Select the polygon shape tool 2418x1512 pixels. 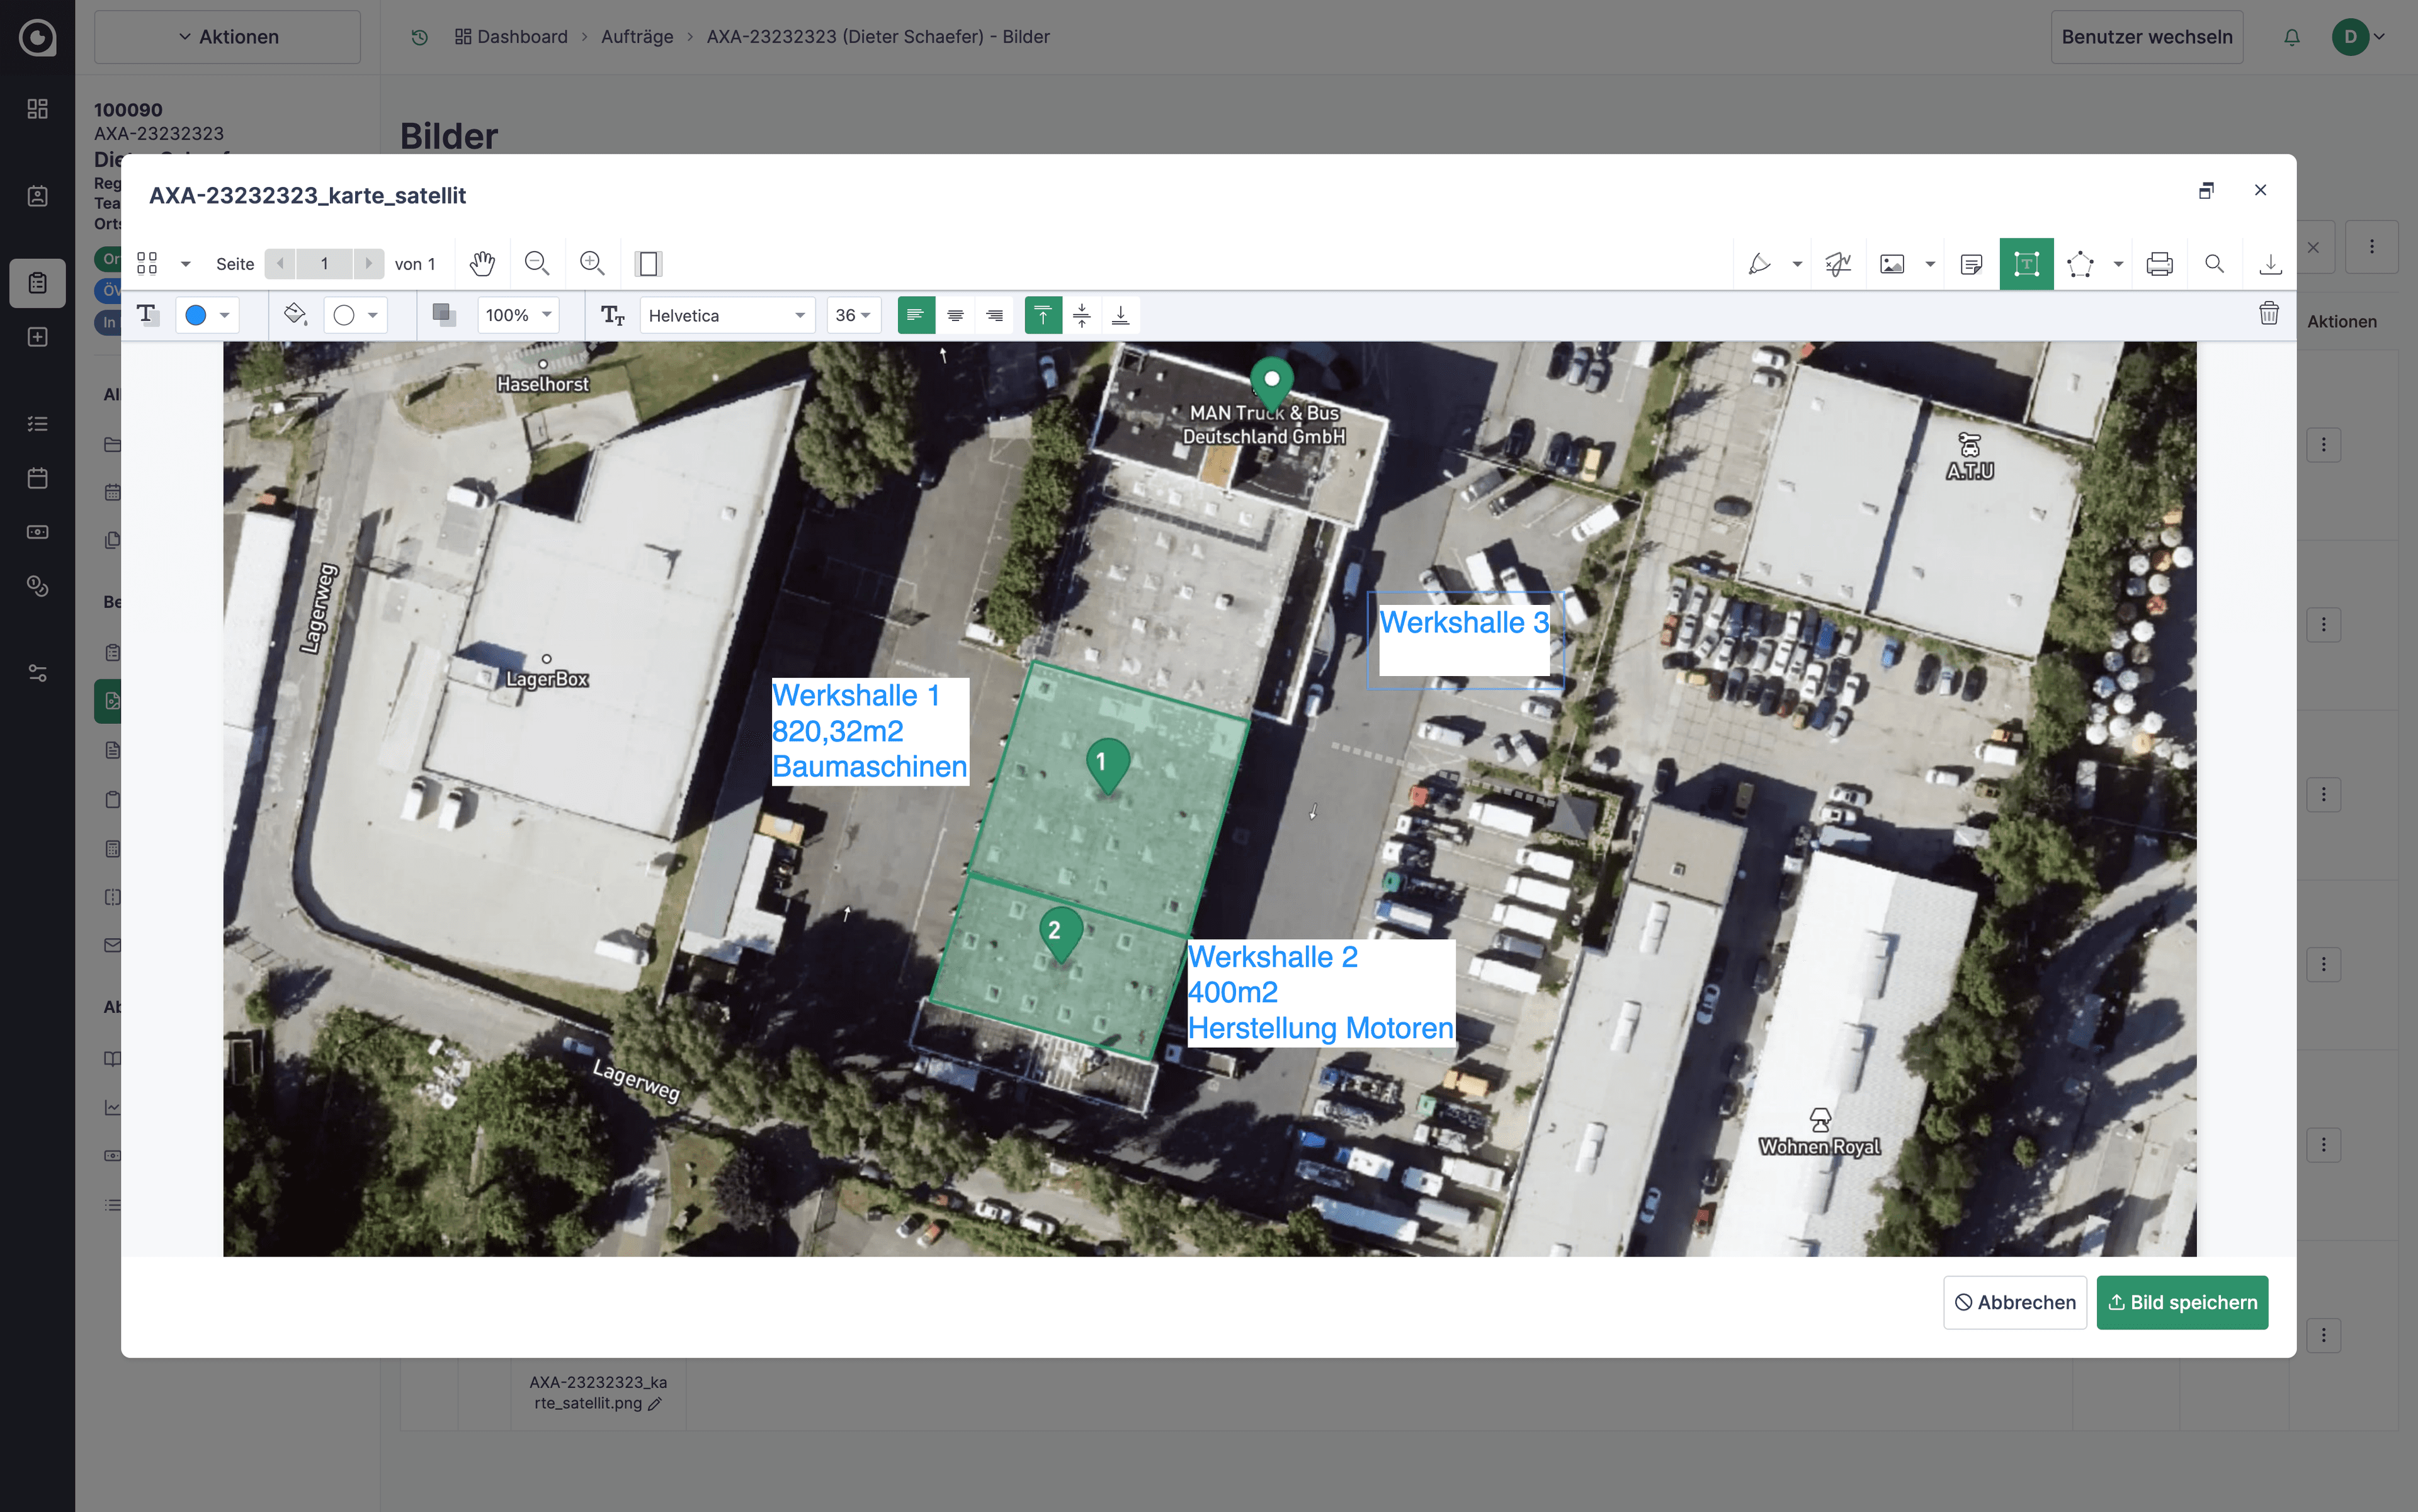(2080, 264)
